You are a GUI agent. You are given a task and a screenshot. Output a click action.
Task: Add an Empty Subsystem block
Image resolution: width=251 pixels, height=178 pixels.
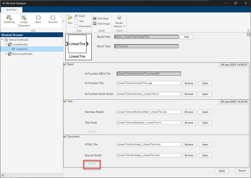click(x=24, y=20)
